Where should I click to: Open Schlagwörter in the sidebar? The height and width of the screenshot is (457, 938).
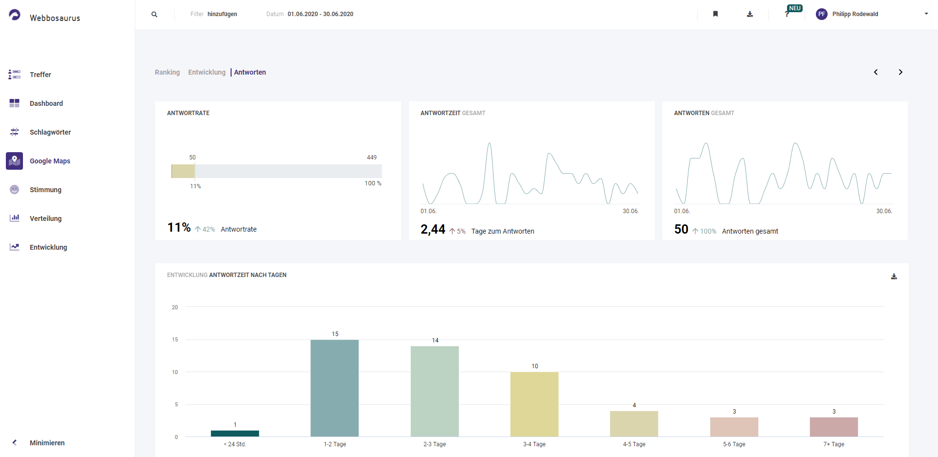(x=50, y=132)
